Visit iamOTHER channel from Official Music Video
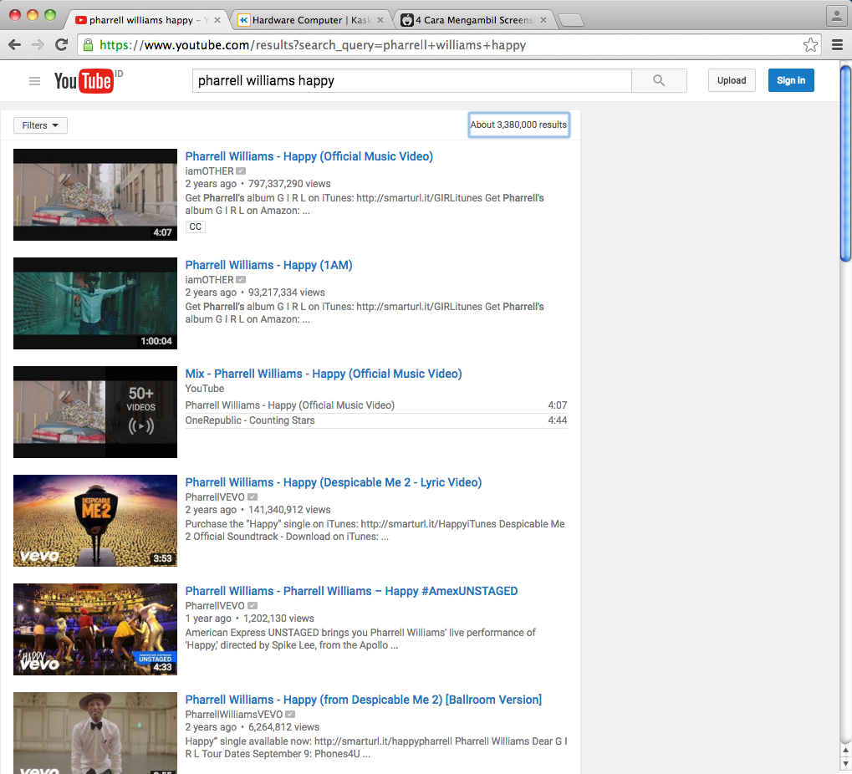Image resolution: width=852 pixels, height=774 pixels. [209, 171]
